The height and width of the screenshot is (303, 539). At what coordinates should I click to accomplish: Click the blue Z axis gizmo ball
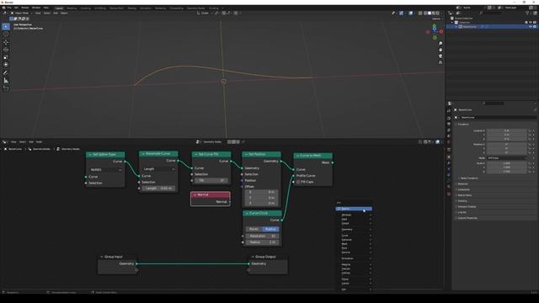click(435, 29)
